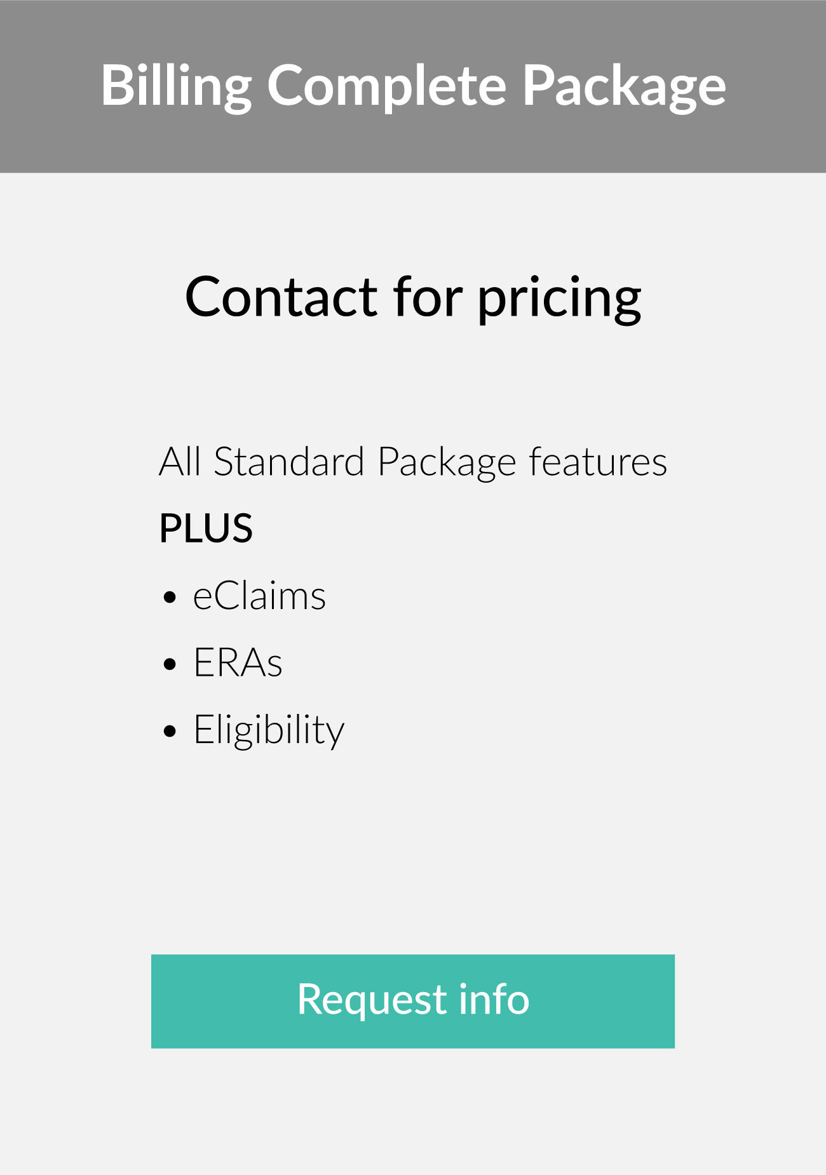The height and width of the screenshot is (1175, 826).
Task: Click the word Billing in the header
Action: tap(177, 86)
